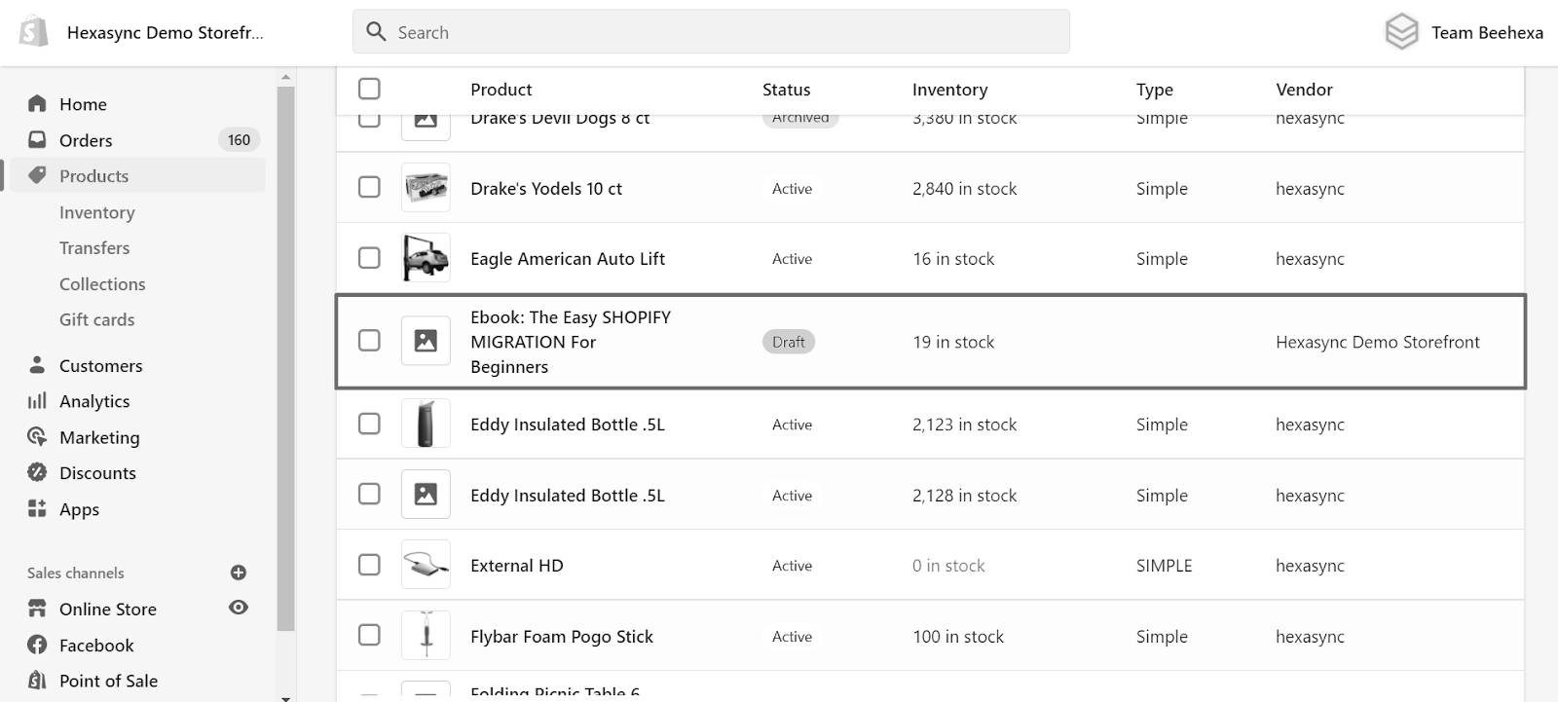Open Ebook product placeholder image
The image size is (1558, 702).
426,341
